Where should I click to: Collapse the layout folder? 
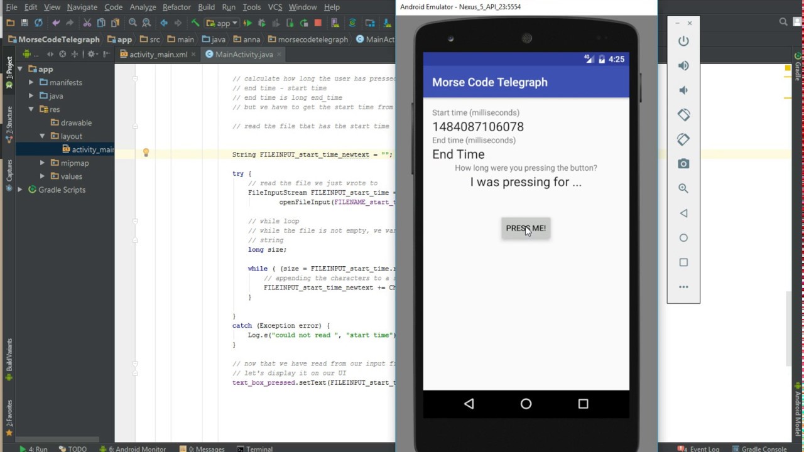tap(42, 136)
